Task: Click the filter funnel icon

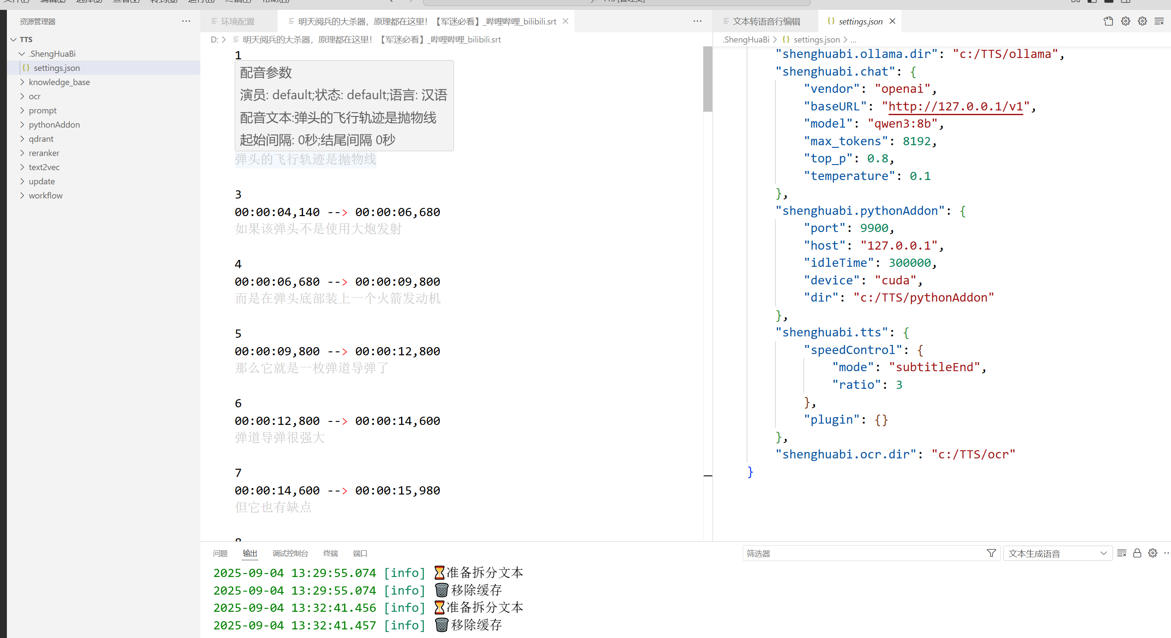Action: pos(991,553)
